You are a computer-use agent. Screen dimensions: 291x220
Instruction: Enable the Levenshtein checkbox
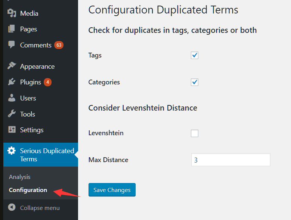(x=195, y=133)
